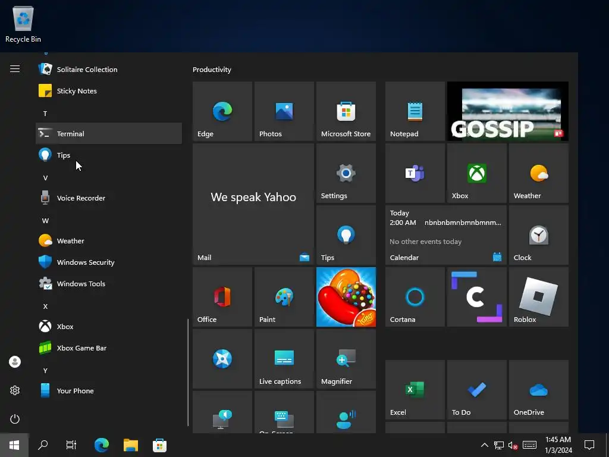Open the notification center

tap(589, 445)
